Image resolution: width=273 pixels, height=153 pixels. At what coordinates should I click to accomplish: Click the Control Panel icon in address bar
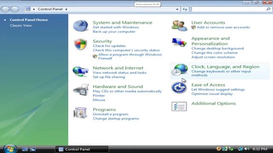coord(28,9)
